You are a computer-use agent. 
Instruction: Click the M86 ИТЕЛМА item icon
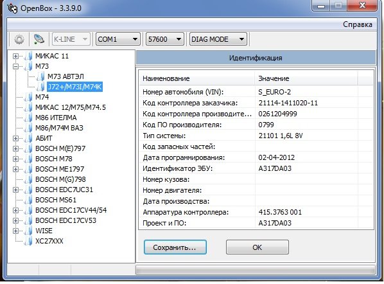tap(29, 118)
